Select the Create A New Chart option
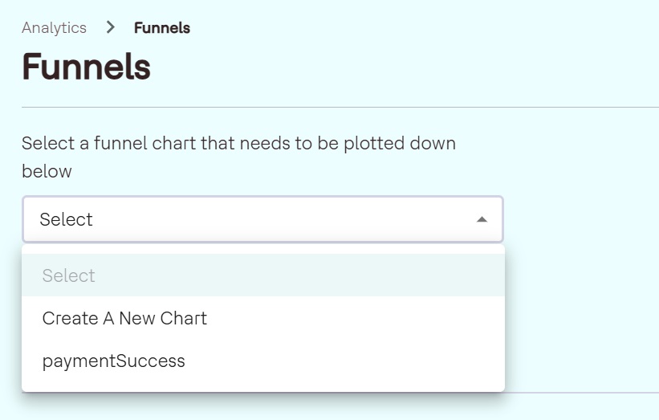The height and width of the screenshot is (420, 659). click(x=124, y=318)
